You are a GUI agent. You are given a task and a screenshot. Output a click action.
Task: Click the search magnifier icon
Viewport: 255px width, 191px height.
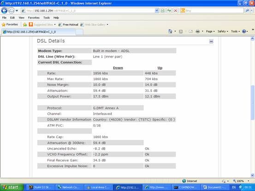(247, 11)
